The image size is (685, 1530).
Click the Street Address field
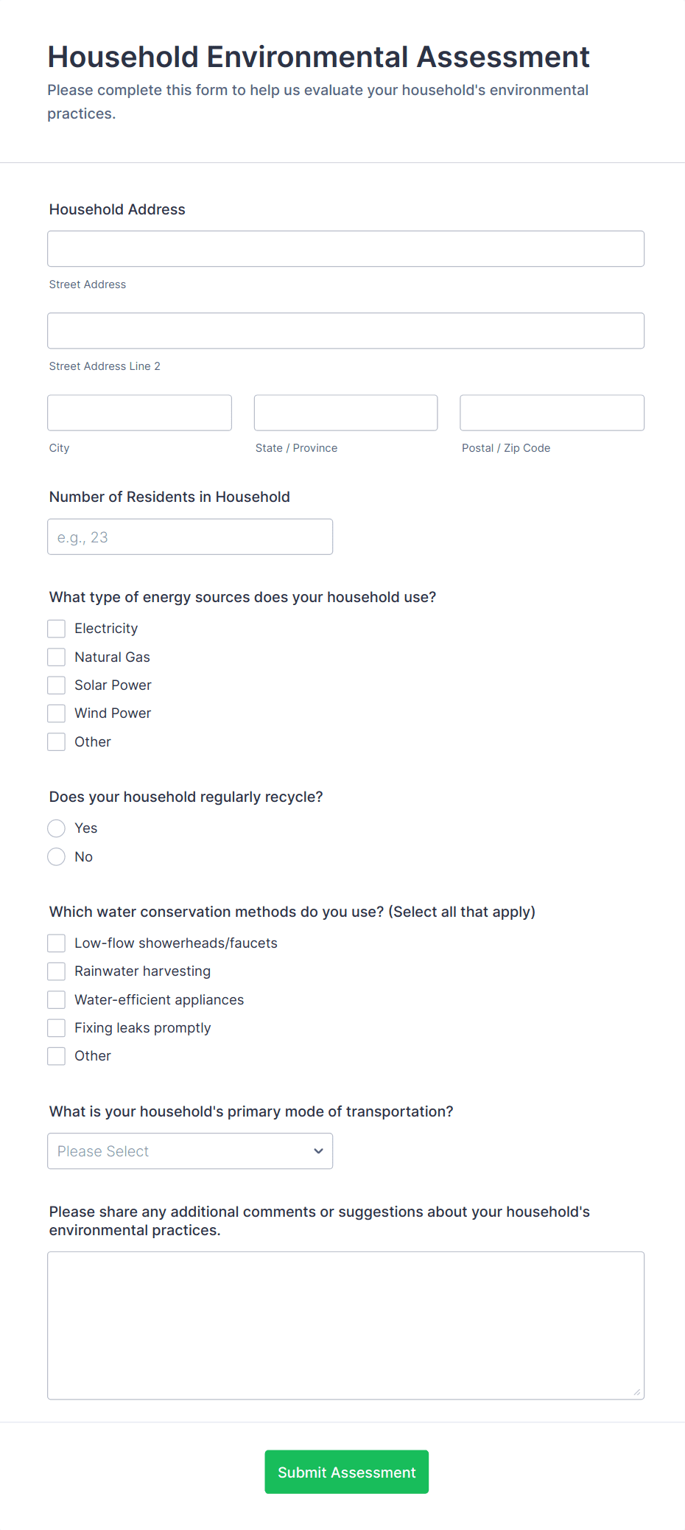[x=345, y=248]
